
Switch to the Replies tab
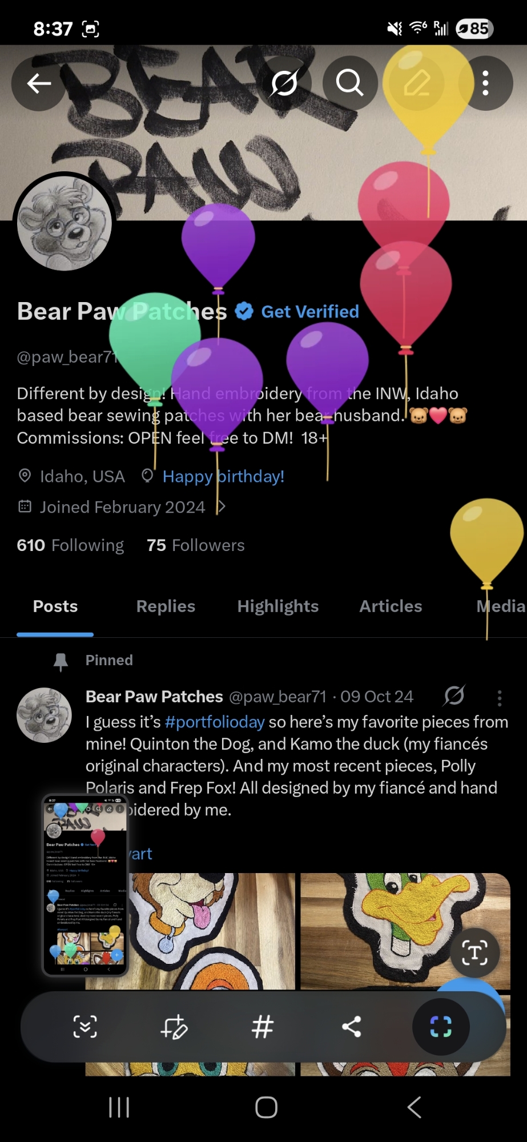(x=166, y=606)
